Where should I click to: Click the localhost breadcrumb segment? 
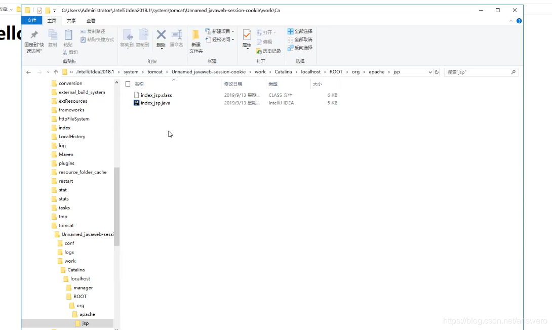point(310,72)
